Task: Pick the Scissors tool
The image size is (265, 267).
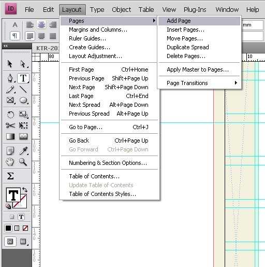Action: click(x=10, y=125)
